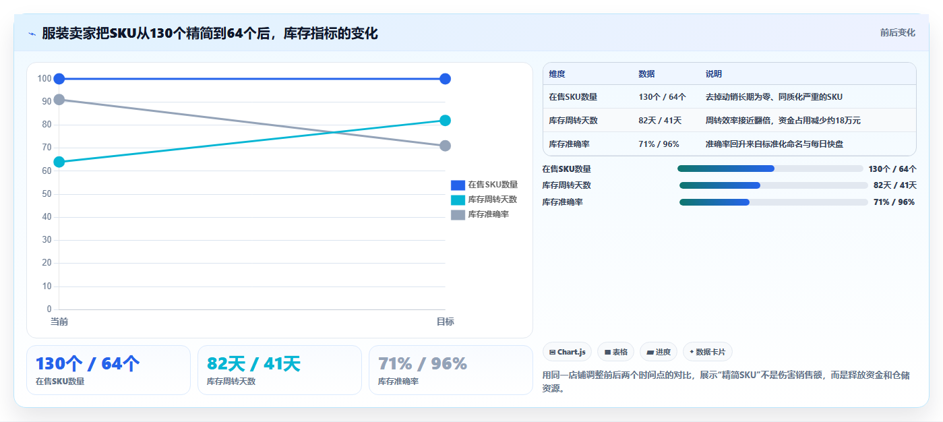The height and width of the screenshot is (422, 943).
Task: Click the icon inside the Chart.js chip
Action: click(x=553, y=352)
